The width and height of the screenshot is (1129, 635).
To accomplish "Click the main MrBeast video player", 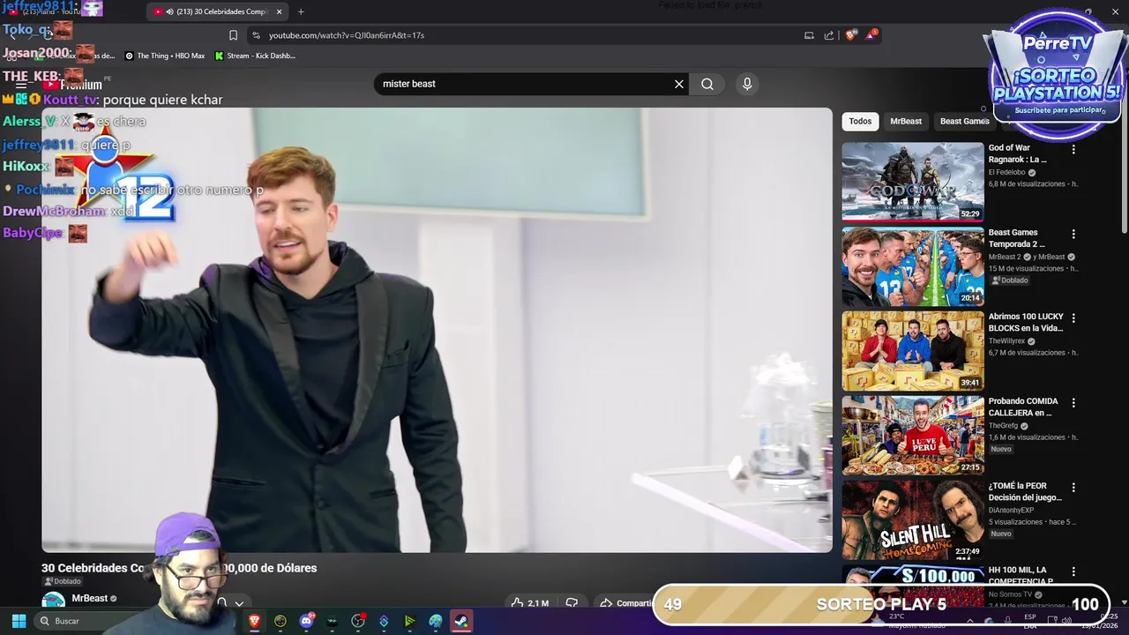I will tap(437, 330).
